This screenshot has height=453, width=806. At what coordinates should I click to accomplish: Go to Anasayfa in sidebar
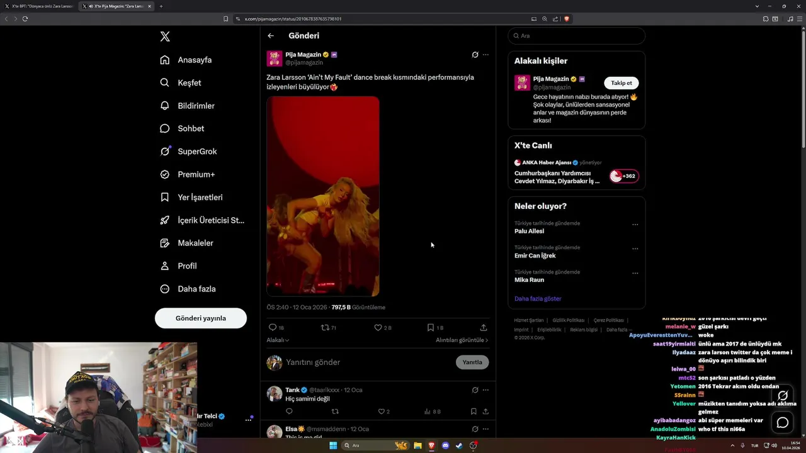tap(186, 60)
